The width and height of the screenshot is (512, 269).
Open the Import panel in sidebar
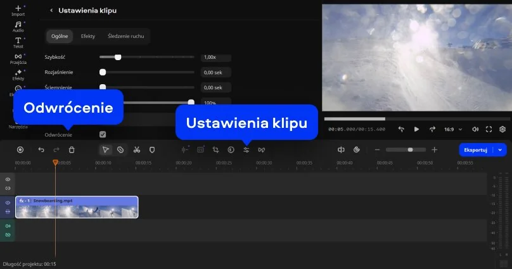pos(18,10)
